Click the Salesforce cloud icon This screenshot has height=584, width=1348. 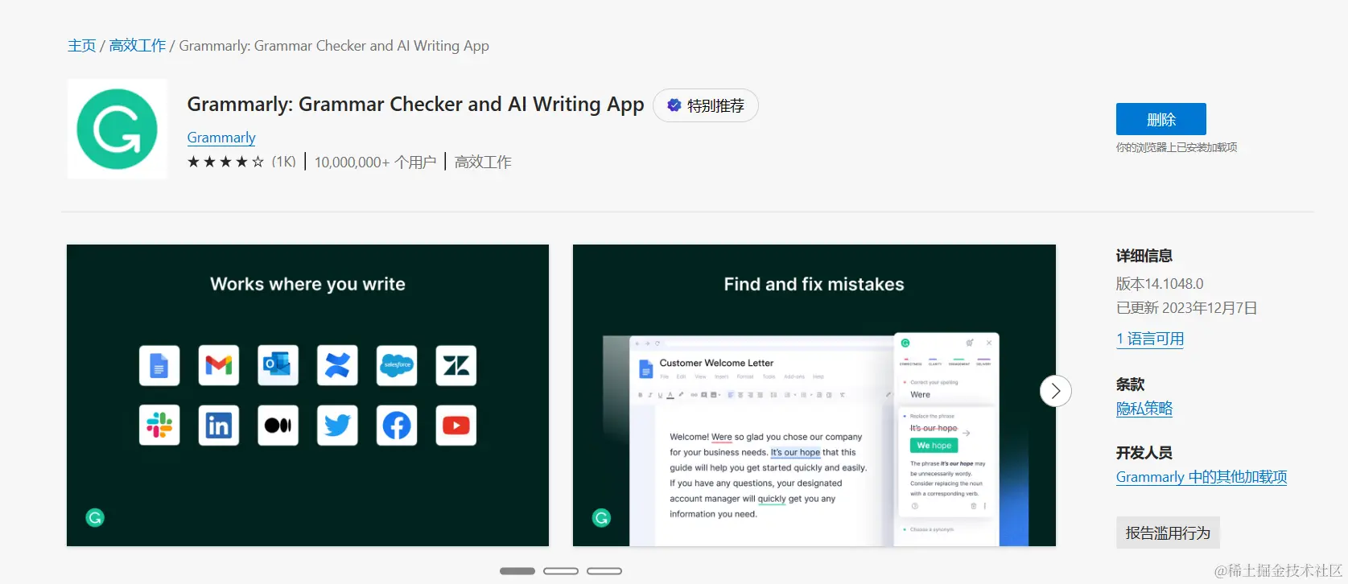(x=397, y=365)
